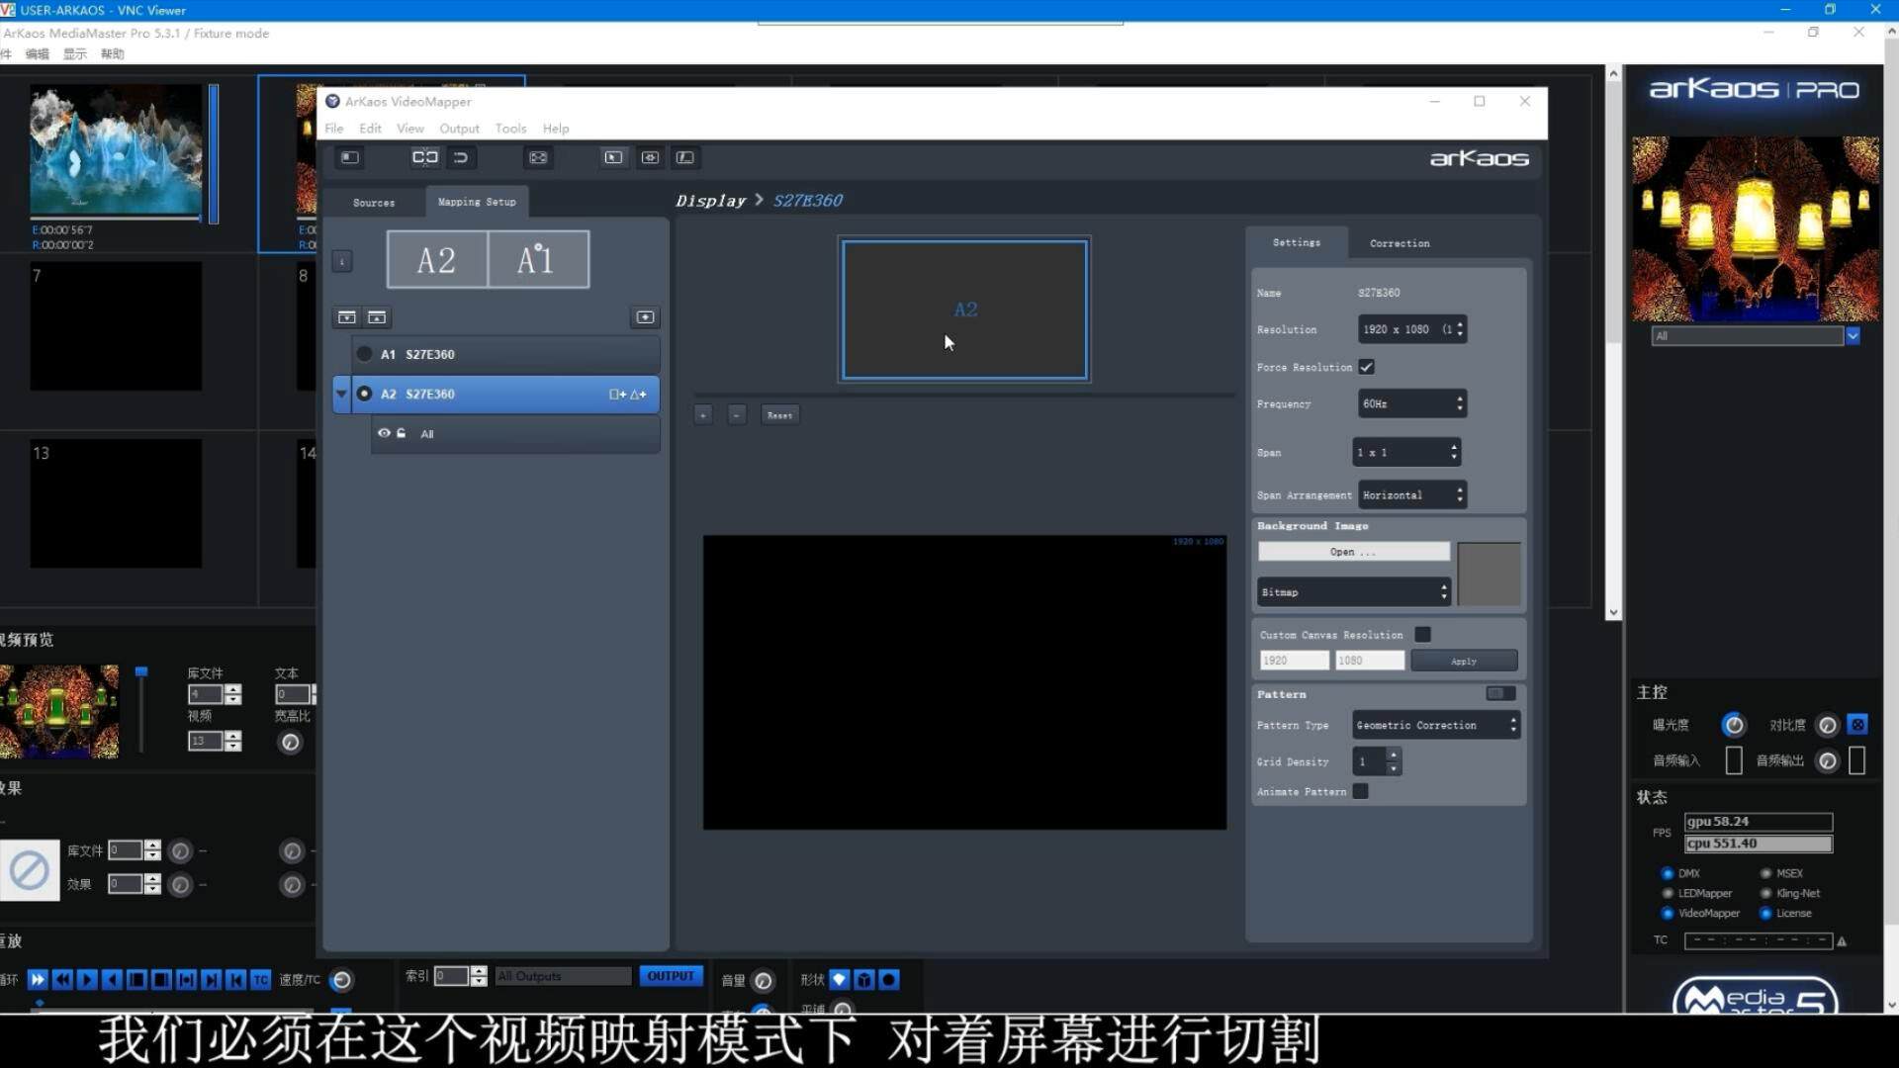
Task: Click the undo arrow toolbar icon
Action: [461, 157]
